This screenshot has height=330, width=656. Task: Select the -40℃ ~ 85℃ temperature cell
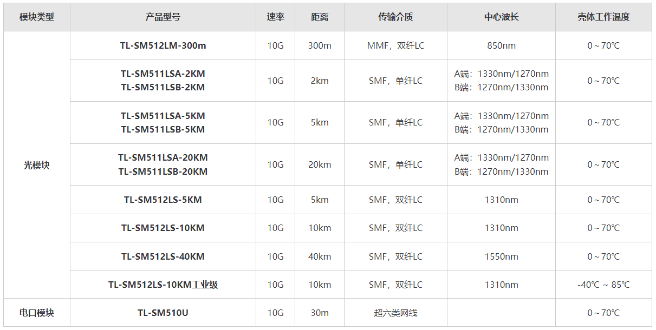(x=603, y=285)
